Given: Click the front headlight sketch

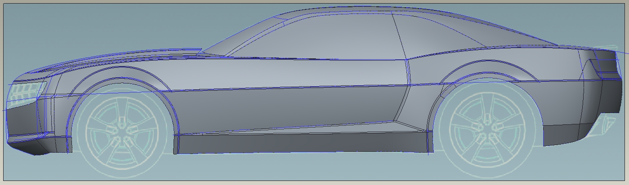Looking at the screenshot, I should tap(27, 94).
